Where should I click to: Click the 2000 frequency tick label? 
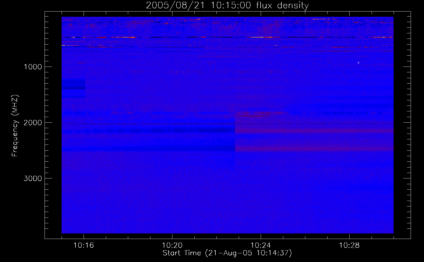coord(33,123)
